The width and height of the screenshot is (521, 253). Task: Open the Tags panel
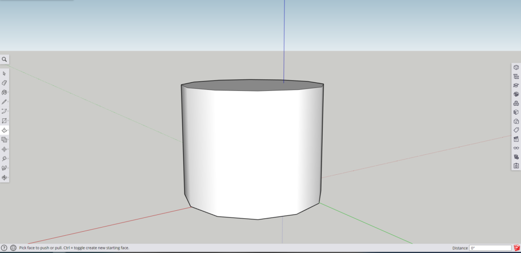(516, 130)
